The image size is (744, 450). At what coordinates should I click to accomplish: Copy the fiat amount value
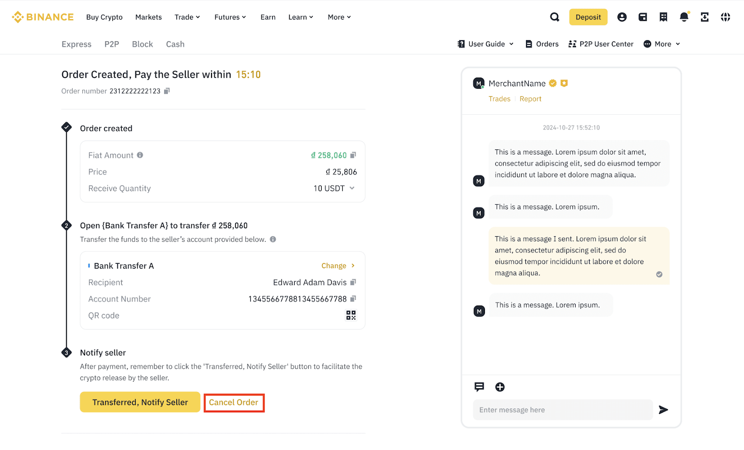coord(353,155)
